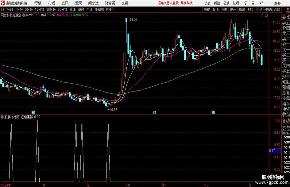
Task: Click the 返回 back button
Action: pos(277,10)
